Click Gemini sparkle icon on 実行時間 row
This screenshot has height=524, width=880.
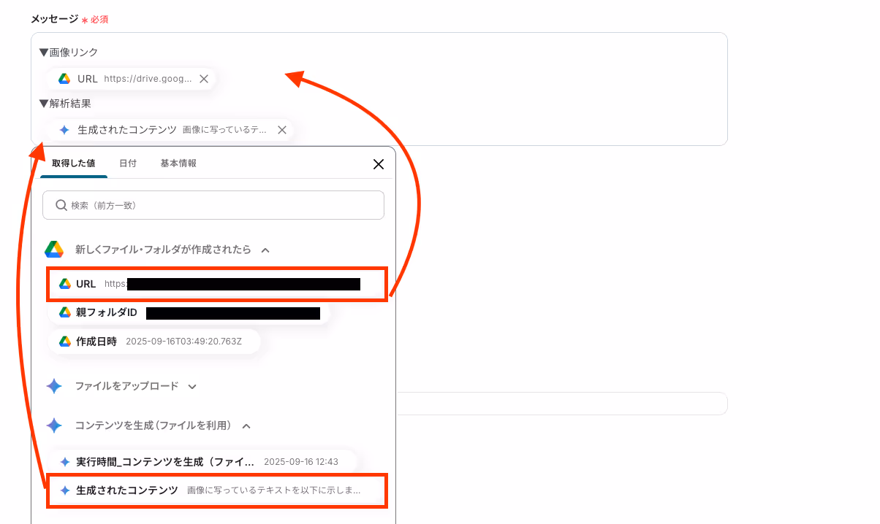(65, 462)
